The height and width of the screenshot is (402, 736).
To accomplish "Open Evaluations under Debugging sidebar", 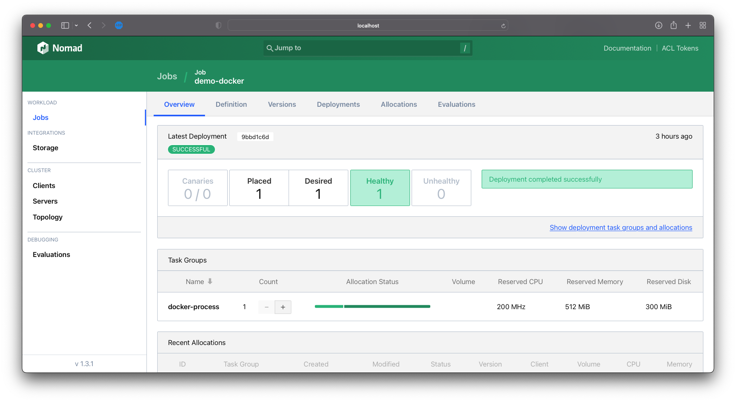I will [x=51, y=255].
